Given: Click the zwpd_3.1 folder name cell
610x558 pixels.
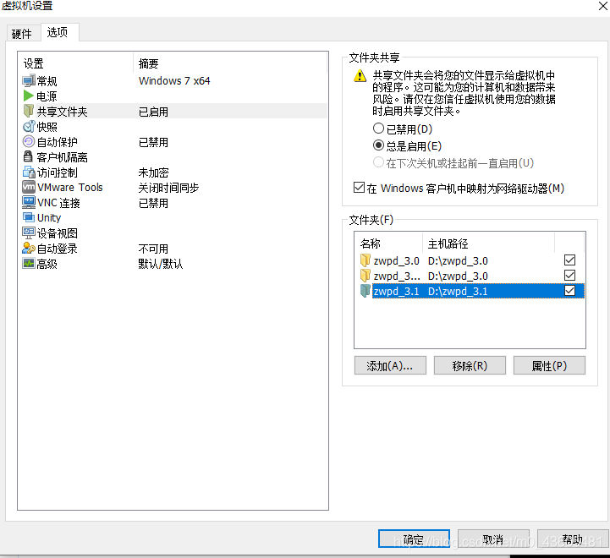Looking at the screenshot, I should [x=396, y=291].
